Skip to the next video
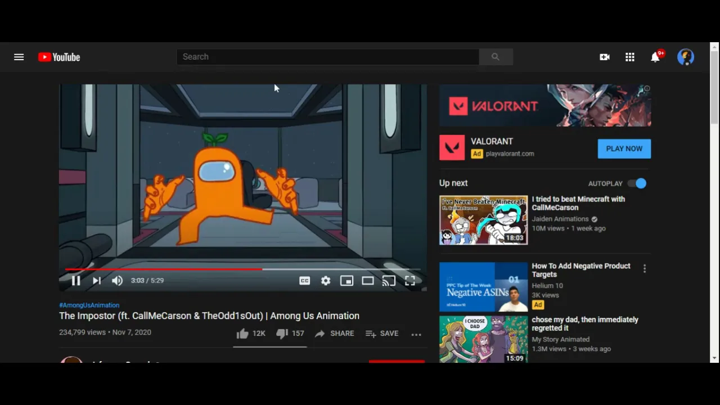720x405 pixels. [x=97, y=281]
